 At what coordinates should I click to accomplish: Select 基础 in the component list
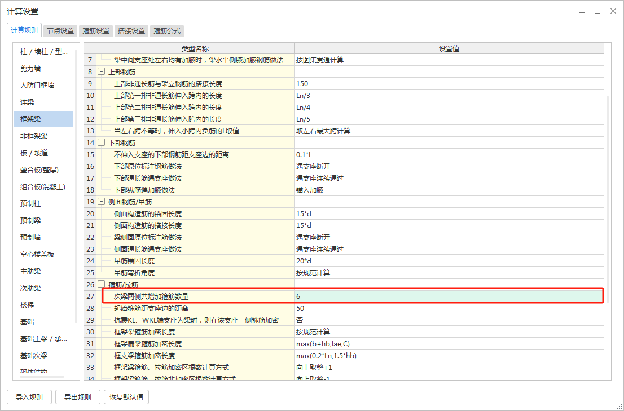coord(43,321)
